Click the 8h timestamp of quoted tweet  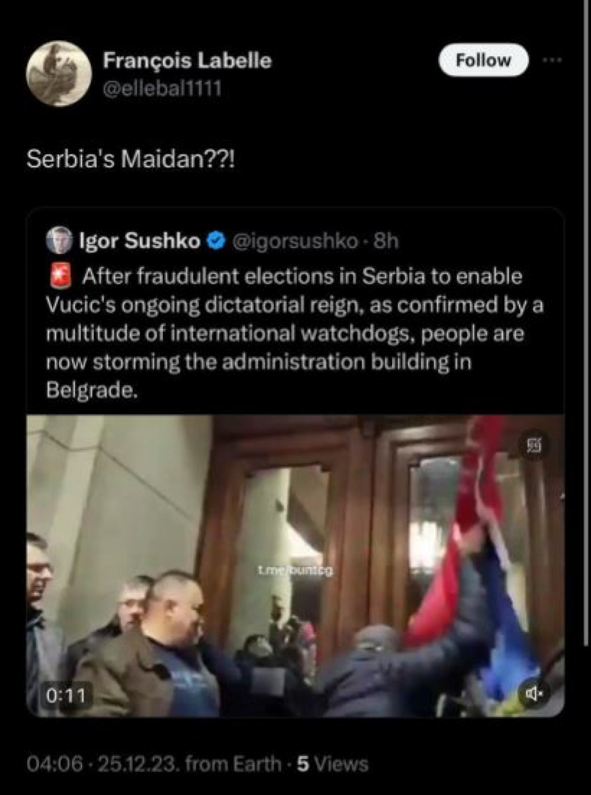(385, 241)
